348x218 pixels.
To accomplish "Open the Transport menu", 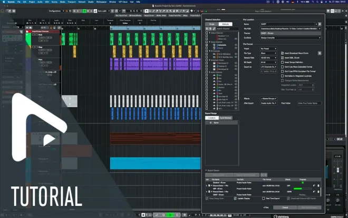I will click(x=72, y=2).
